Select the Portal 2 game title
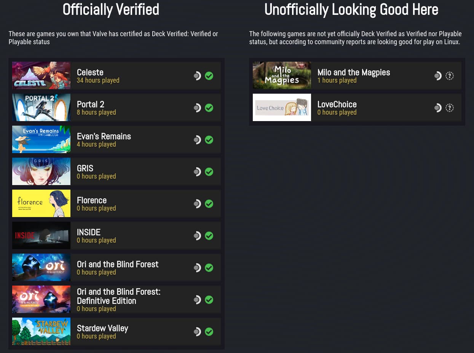 coord(91,104)
